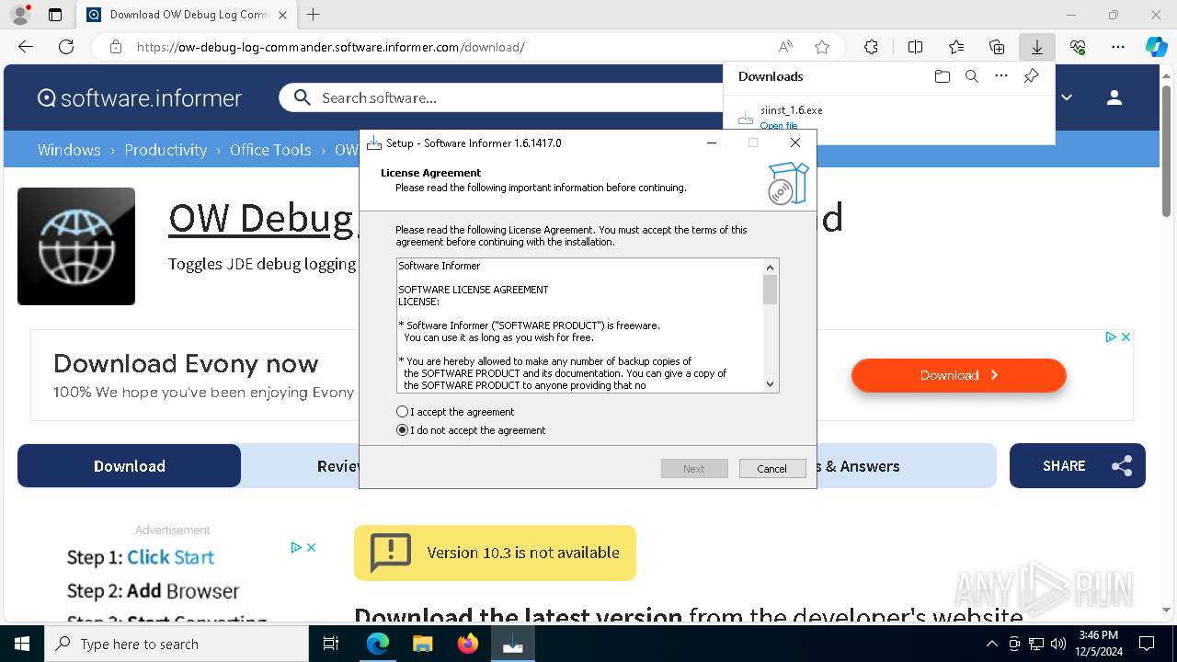Close the Download OW Debug Log tab

tap(282, 15)
